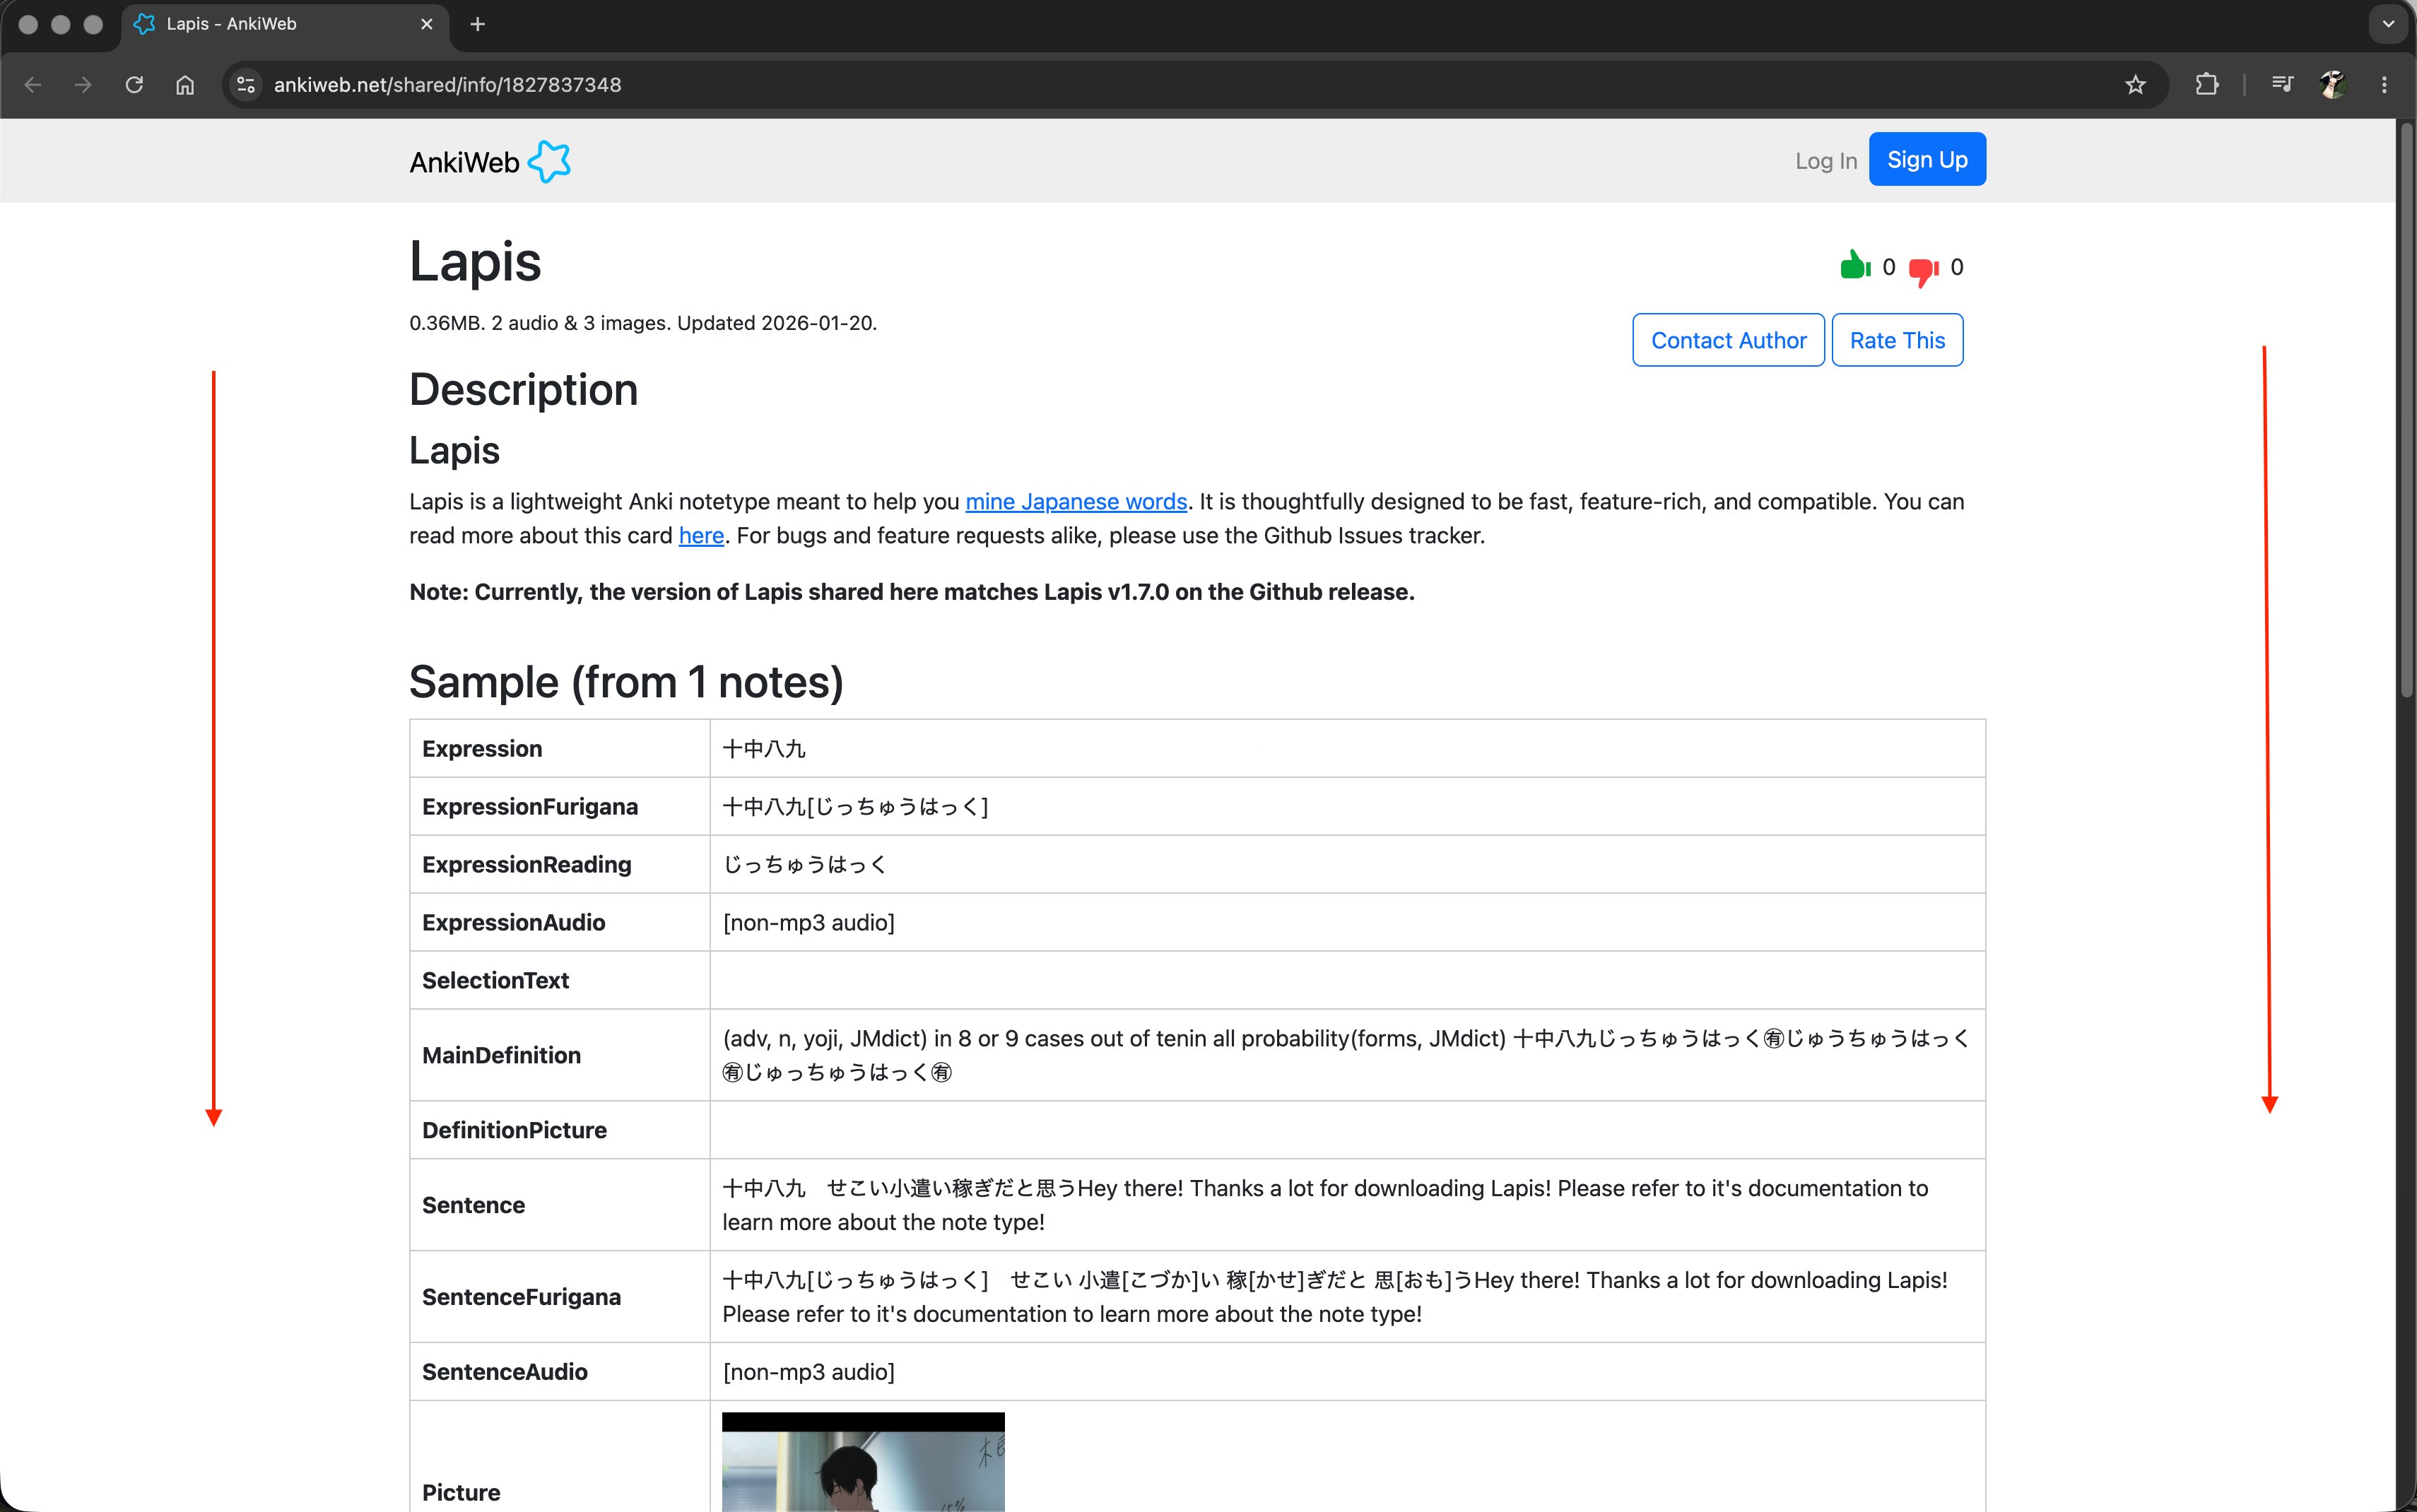The image size is (2417, 1512).
Task: Open the browser extensions menu
Action: click(x=2207, y=85)
